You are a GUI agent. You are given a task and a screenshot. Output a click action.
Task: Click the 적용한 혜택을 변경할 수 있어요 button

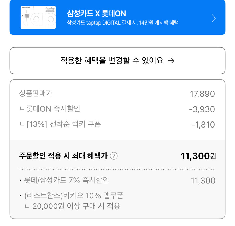(x=118, y=60)
